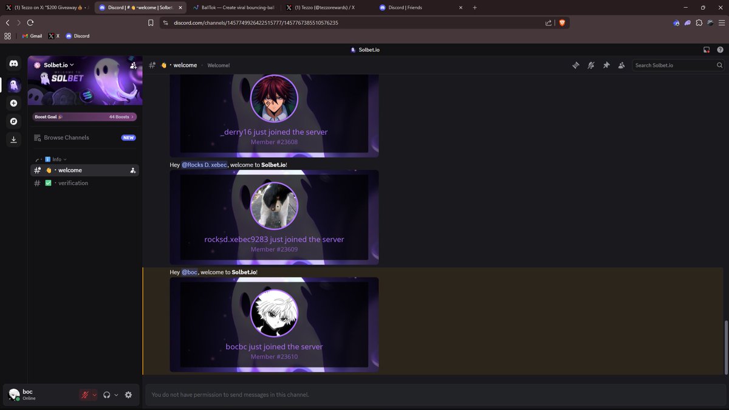Click the blue bird extension icon
Image resolution: width=729 pixels, height=410 pixels.
[676, 22]
